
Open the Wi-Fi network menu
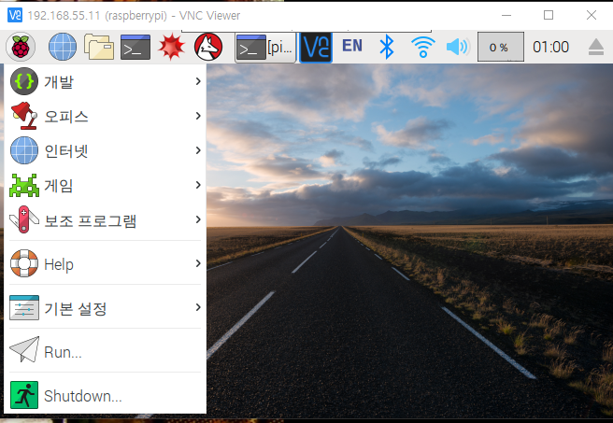423,47
